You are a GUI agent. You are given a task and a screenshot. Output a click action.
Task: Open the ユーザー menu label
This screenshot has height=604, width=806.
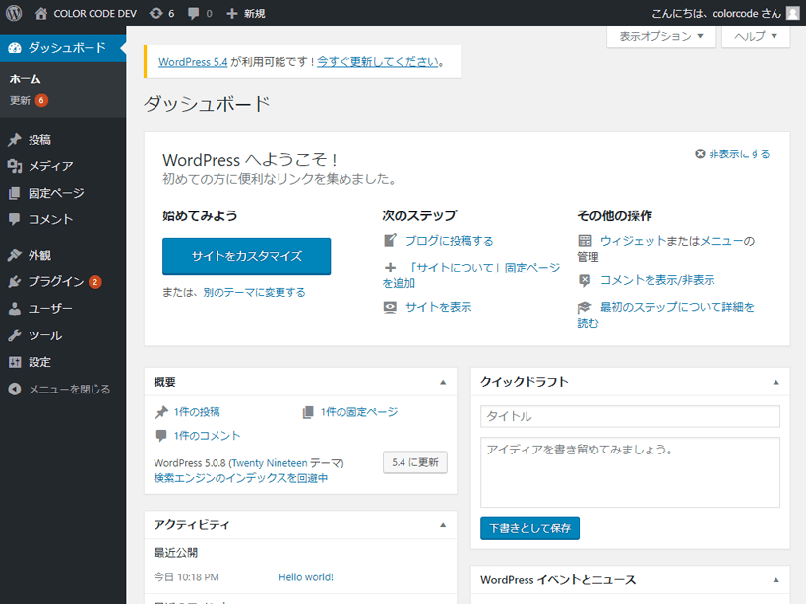(x=50, y=308)
